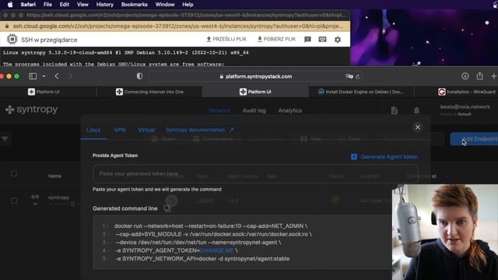Open the Edit menu

tap(64, 5)
